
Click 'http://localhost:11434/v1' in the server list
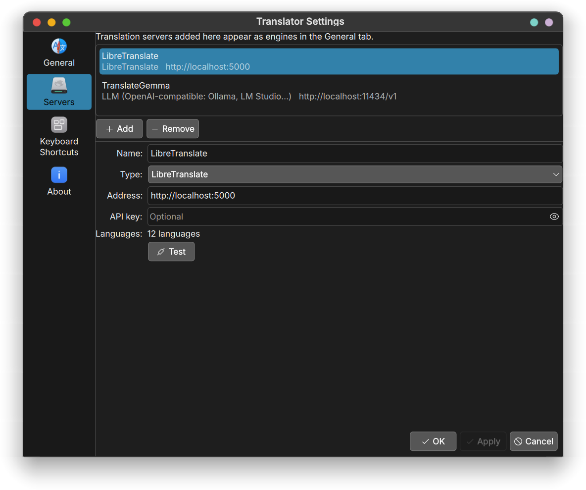click(347, 97)
